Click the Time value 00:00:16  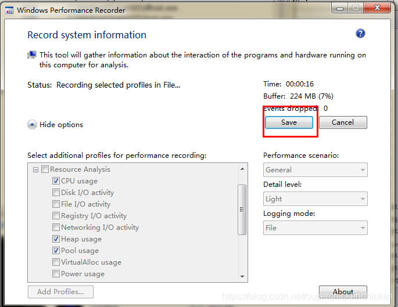pos(300,84)
